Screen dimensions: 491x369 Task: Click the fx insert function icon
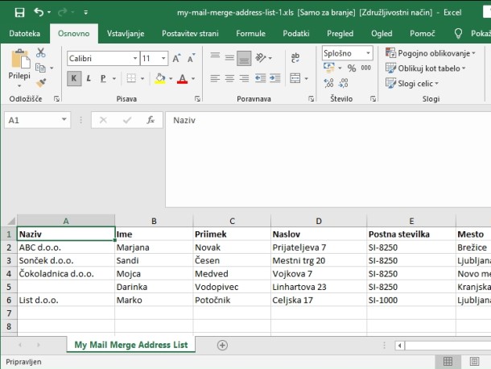coord(151,120)
